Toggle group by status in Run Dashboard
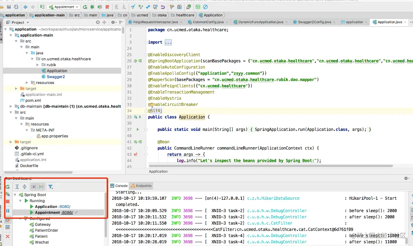413x246 pixels. click(x=41, y=187)
